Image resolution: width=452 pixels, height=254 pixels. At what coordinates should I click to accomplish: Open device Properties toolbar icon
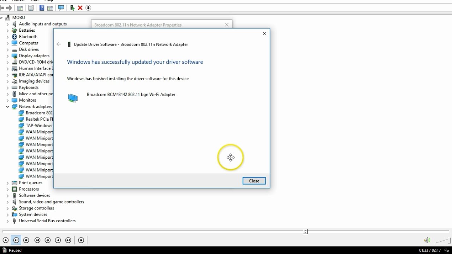pos(31,8)
